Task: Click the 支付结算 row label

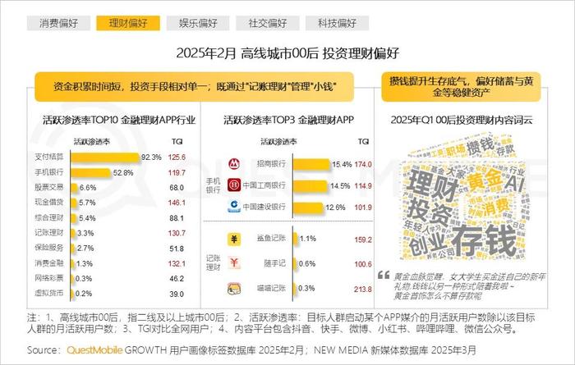Action: (49, 157)
